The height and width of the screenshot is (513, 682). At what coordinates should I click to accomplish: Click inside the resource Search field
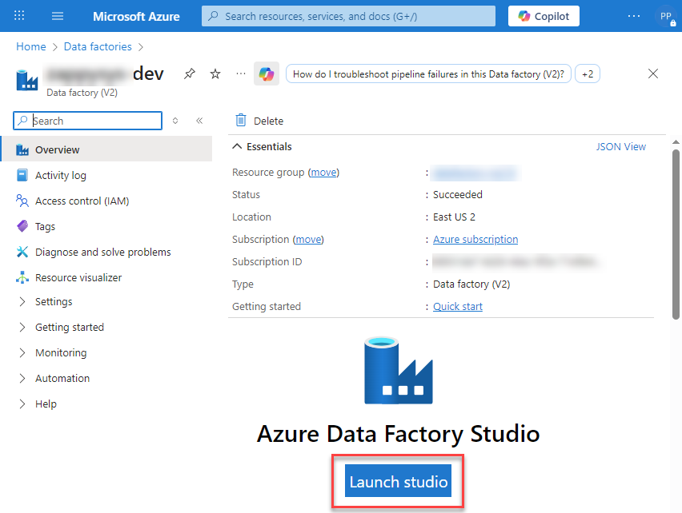tap(88, 120)
